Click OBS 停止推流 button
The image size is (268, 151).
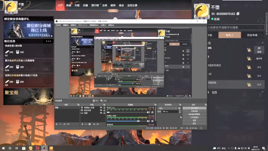coord(194,108)
